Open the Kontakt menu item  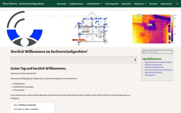pyautogui.click(x=153, y=4)
